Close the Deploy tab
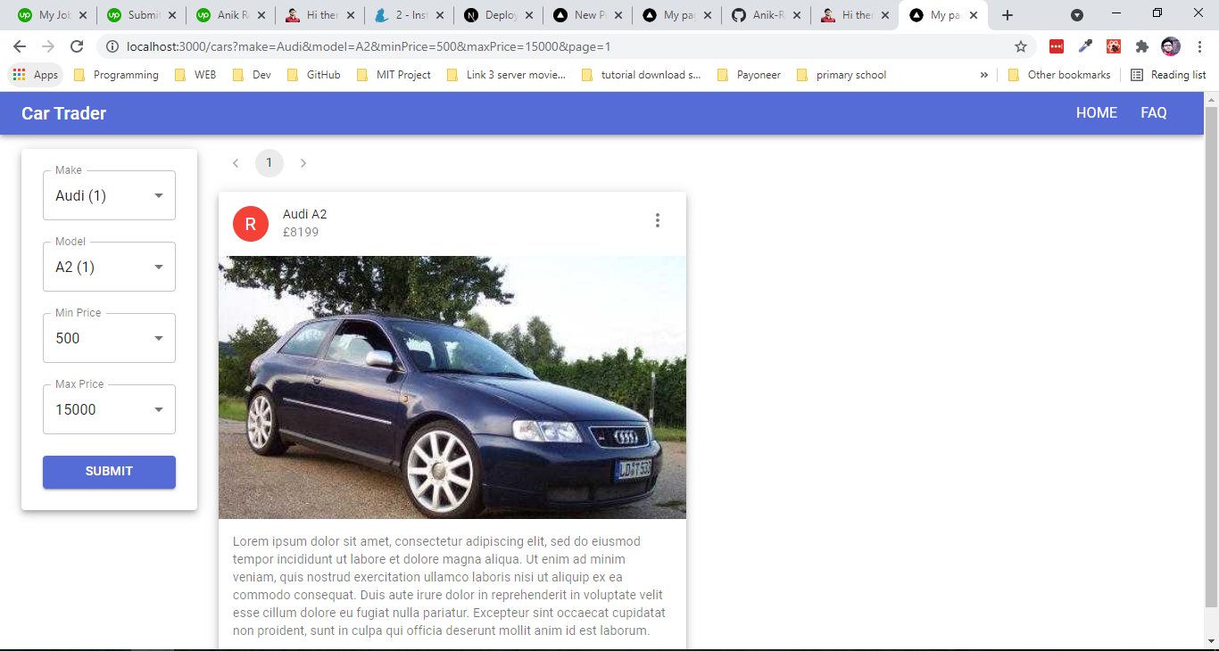Screen dimensions: 1219x651 [x=529, y=15]
